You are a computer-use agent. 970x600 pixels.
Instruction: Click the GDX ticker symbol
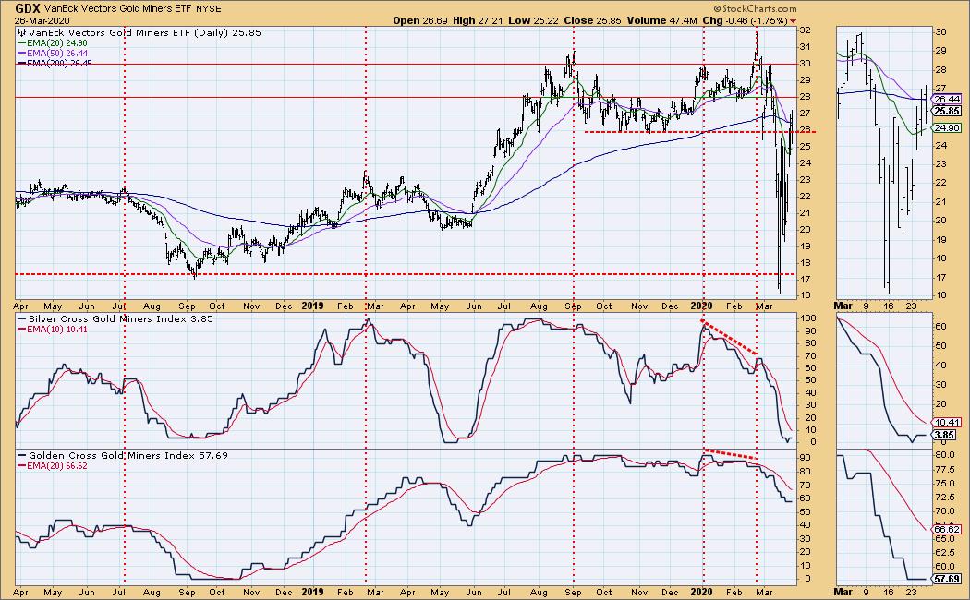coord(27,8)
